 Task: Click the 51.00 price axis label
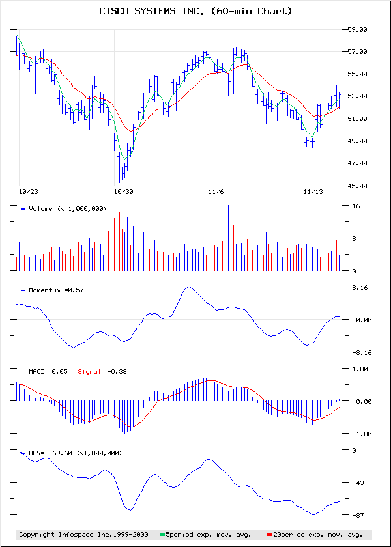(358, 119)
